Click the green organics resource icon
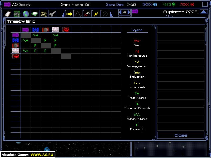 174,5
